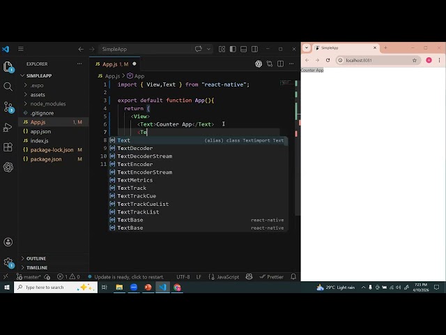Open Explorer Views and More Actions
The height and width of the screenshot is (335, 446).
[79, 64]
